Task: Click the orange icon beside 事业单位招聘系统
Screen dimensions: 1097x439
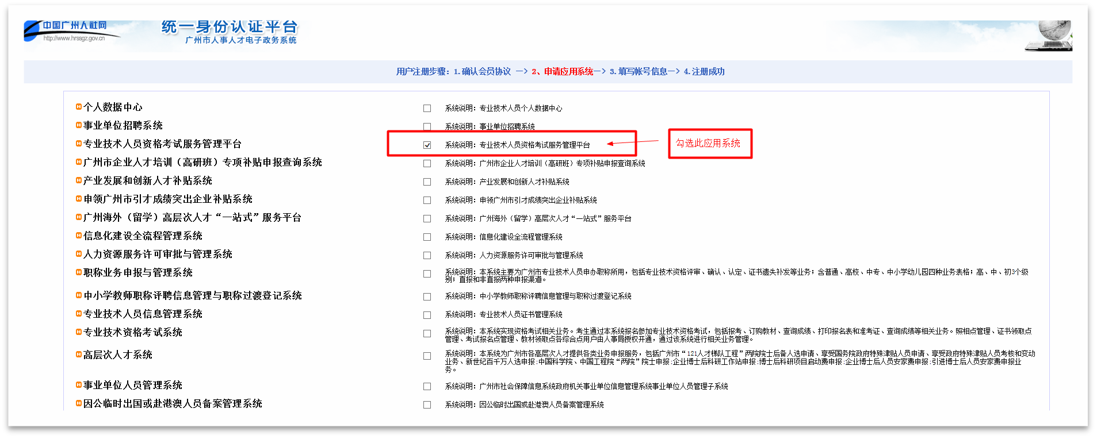Action: coord(79,125)
